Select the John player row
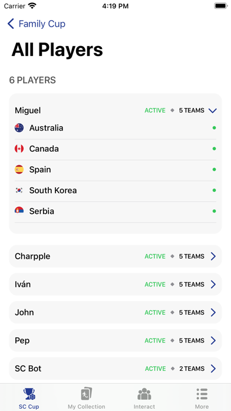231x411 pixels. tap(115, 312)
